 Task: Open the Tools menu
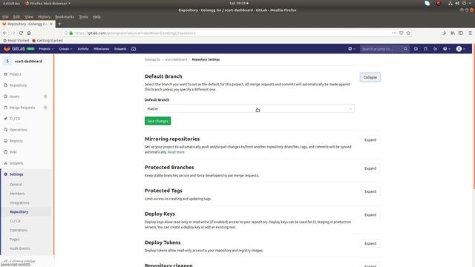click(83, 16)
